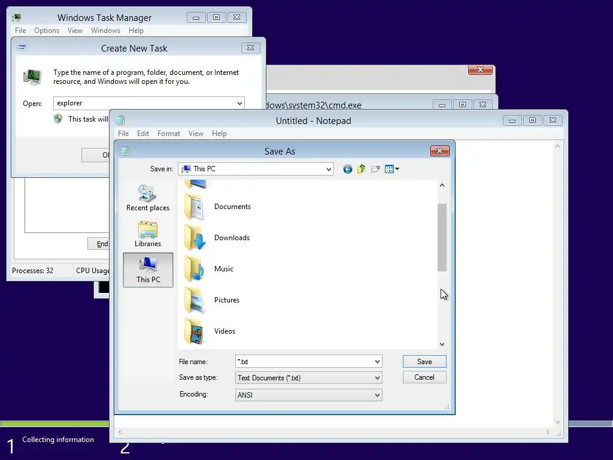Viewport: 613px width, 460px height.
Task: Open the Save as type dropdown
Action: pos(377,378)
